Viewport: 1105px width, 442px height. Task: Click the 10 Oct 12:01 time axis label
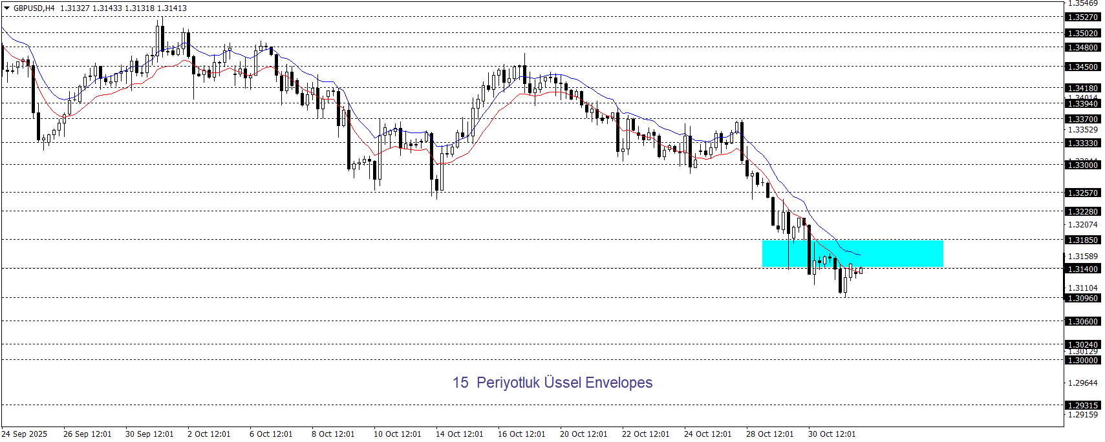(398, 434)
